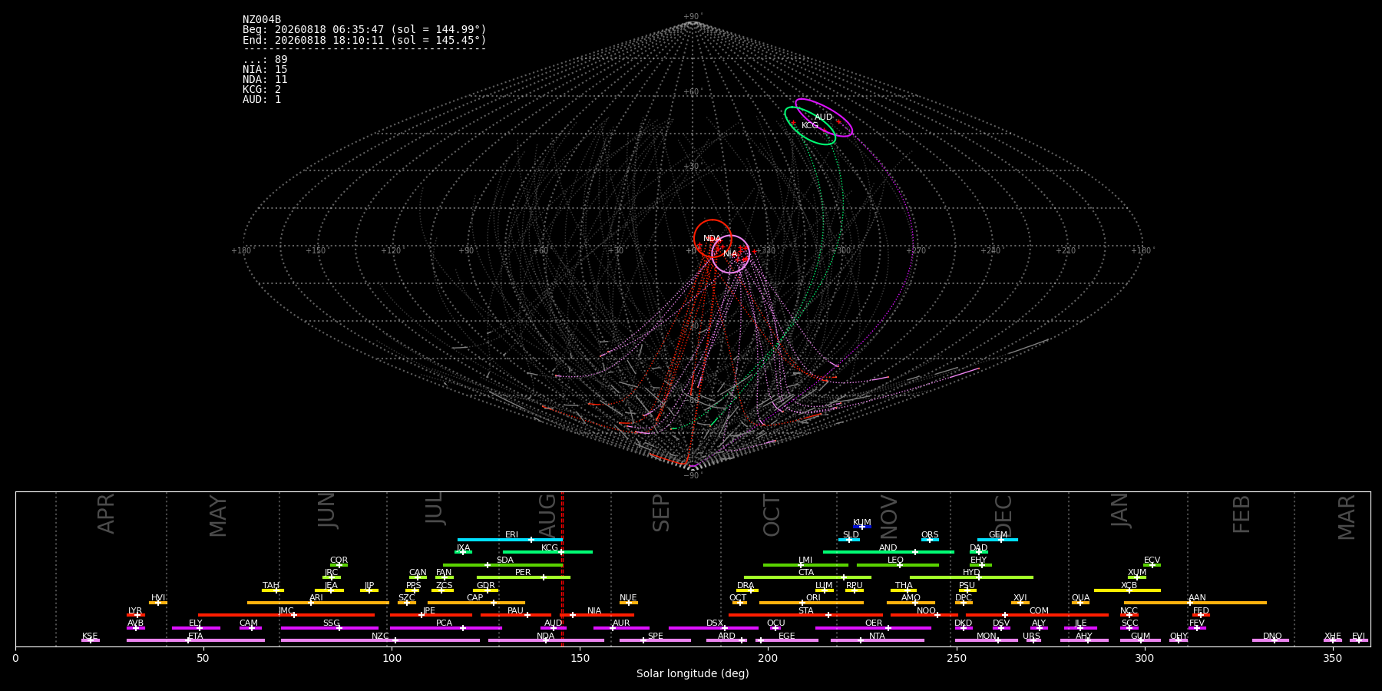Click the +300 longitude label on the map
The image size is (1382, 691).
coord(841,251)
